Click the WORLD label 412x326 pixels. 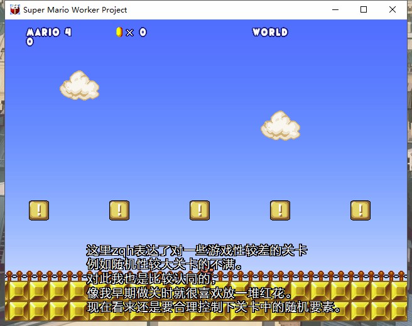270,32
